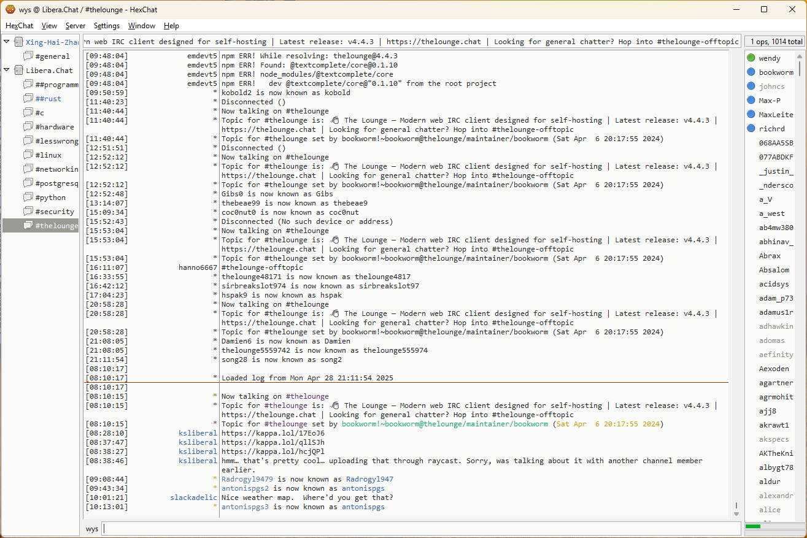The height and width of the screenshot is (538, 807).
Task: Click the '1 ops, 1014 total' user count button
Action: (x=774, y=42)
